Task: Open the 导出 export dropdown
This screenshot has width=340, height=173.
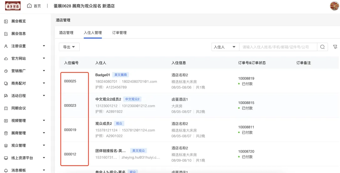Action: click(69, 47)
